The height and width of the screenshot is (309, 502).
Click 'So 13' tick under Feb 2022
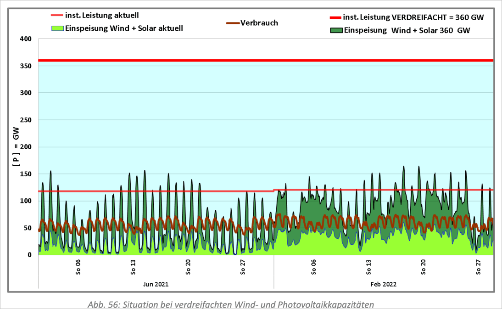pos(368,267)
